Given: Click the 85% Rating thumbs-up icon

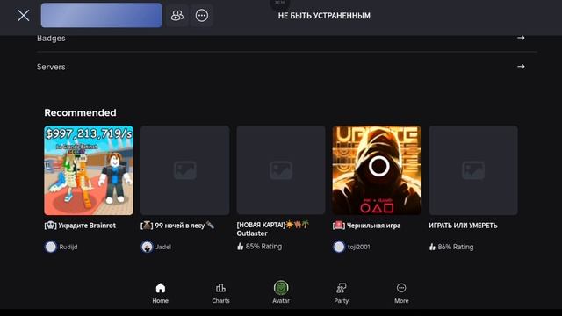Looking at the screenshot, I should click(x=240, y=246).
